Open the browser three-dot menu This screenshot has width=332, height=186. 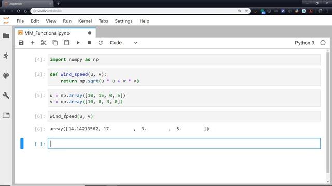pyautogui.click(x=327, y=11)
